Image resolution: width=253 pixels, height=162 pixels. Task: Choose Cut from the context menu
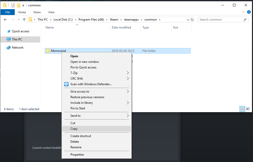96,123
